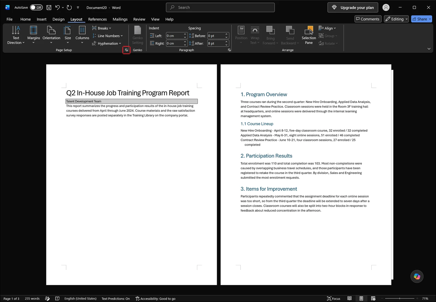Undo the last action
This screenshot has height=302, width=436.
(57, 8)
